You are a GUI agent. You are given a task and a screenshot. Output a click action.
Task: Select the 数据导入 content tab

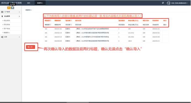click(29, 10)
